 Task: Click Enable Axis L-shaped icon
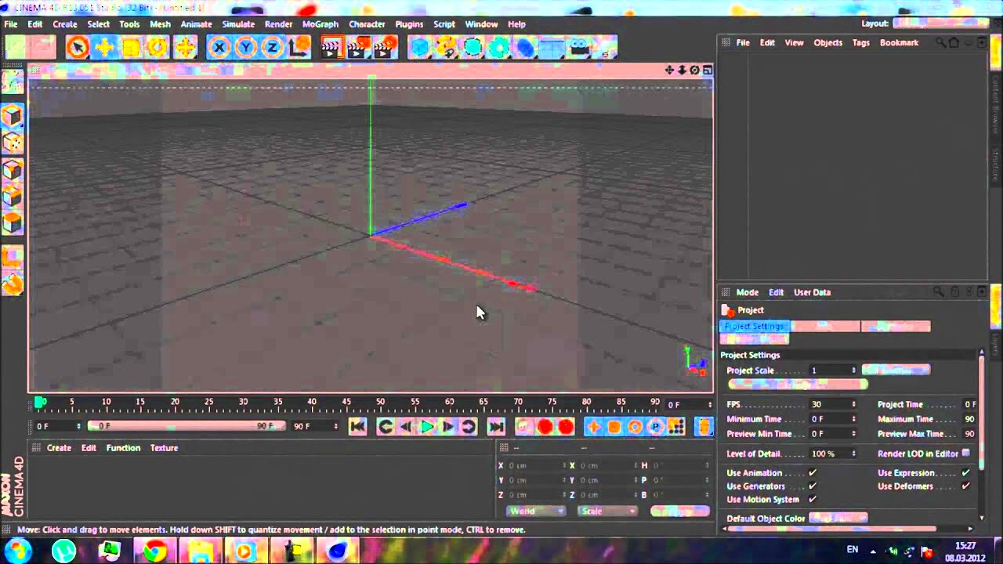13,256
